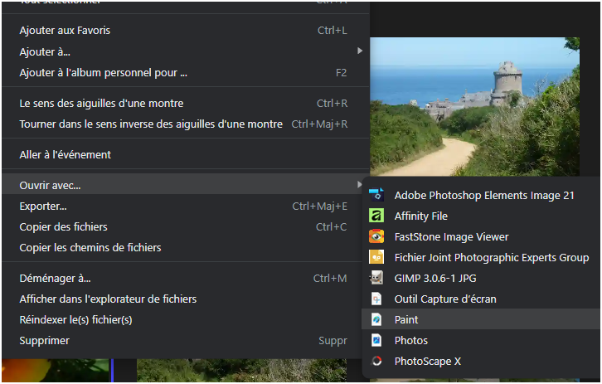Open the 'Exporter...' menu entry
The width and height of the screenshot is (602, 384).
(43, 206)
